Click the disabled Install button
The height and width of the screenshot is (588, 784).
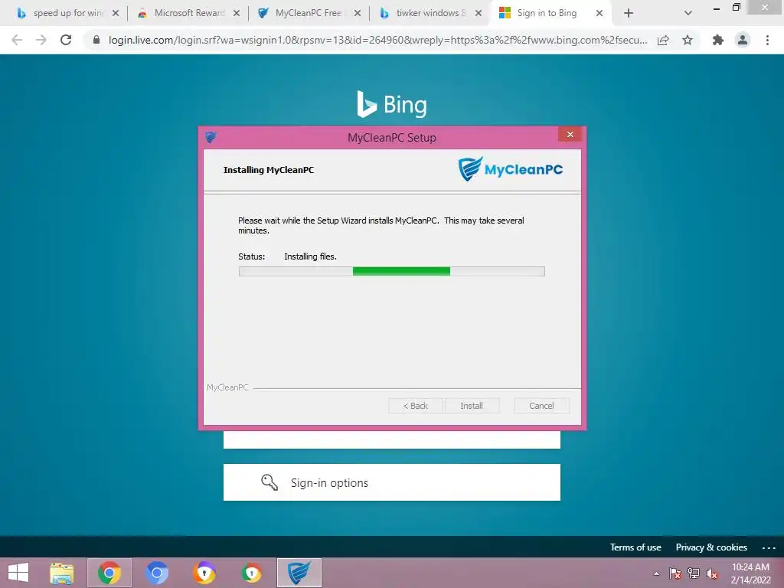(472, 406)
